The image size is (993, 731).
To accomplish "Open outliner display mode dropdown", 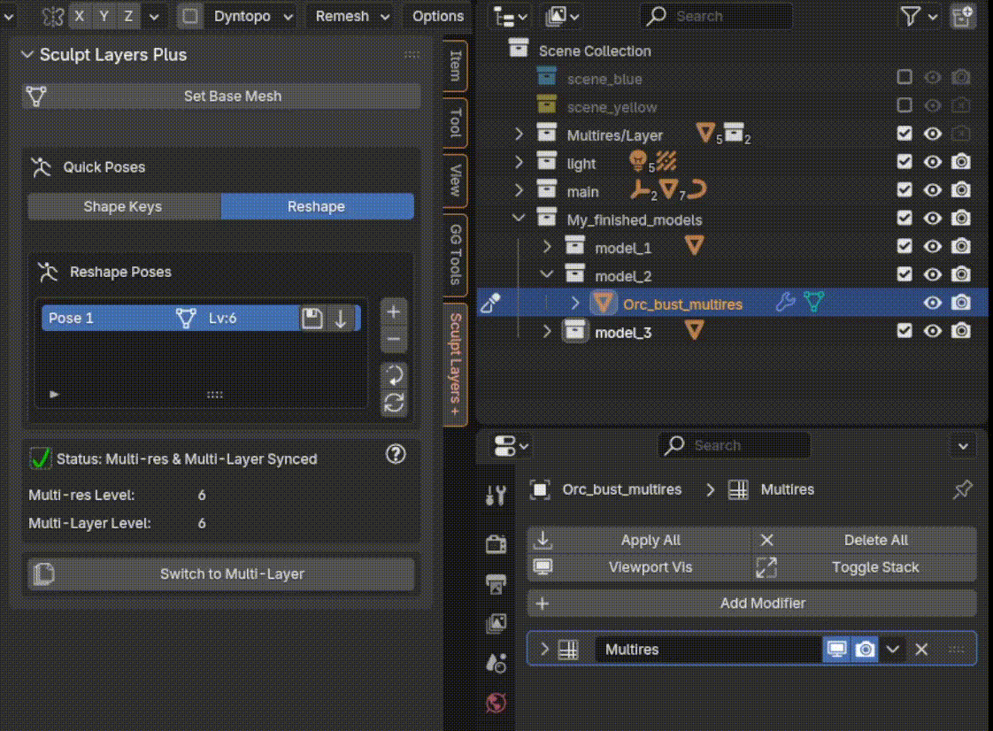I will tap(510, 17).
